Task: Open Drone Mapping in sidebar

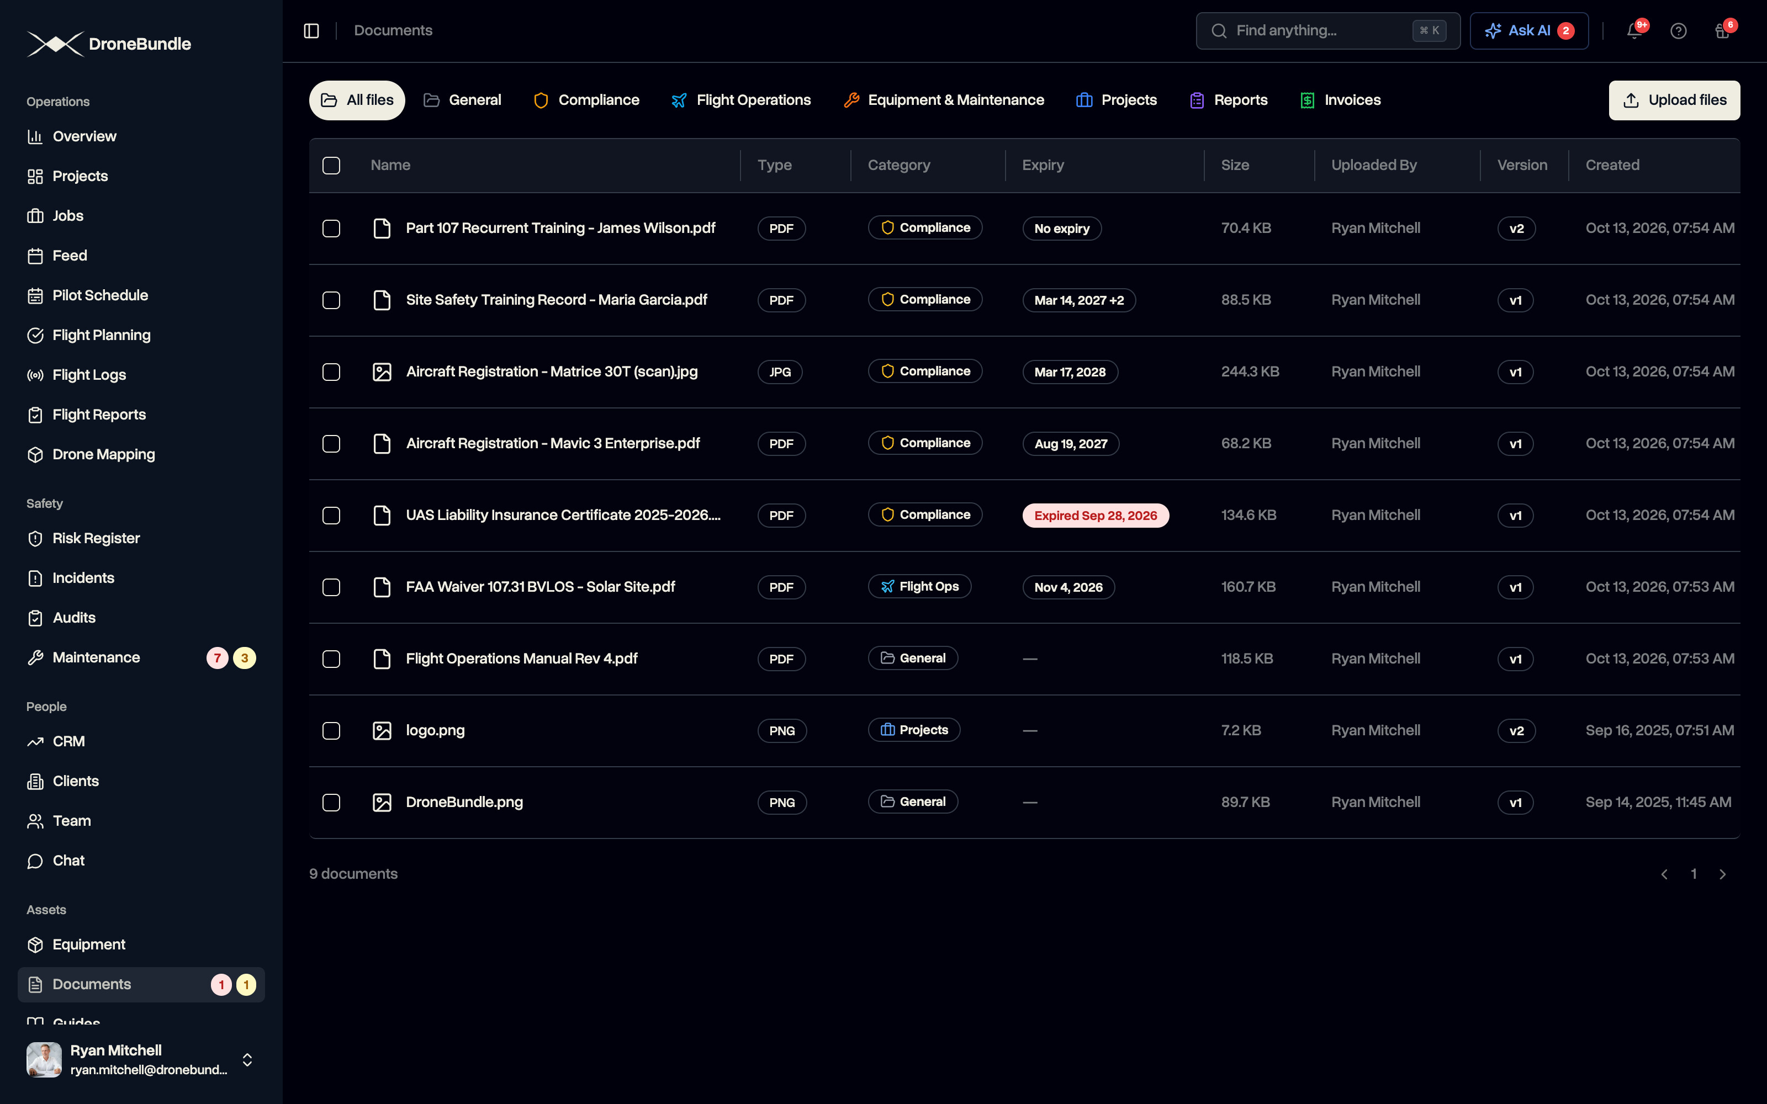Action: point(141,454)
